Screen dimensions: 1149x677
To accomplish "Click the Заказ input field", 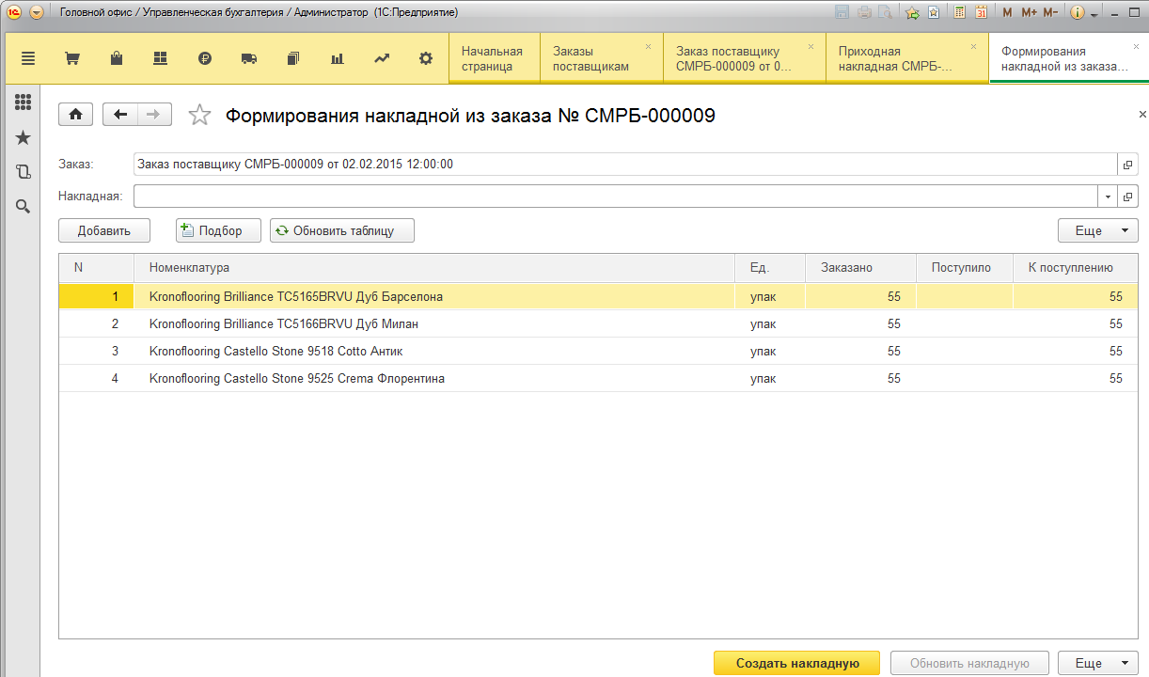I will pyautogui.click(x=625, y=165).
